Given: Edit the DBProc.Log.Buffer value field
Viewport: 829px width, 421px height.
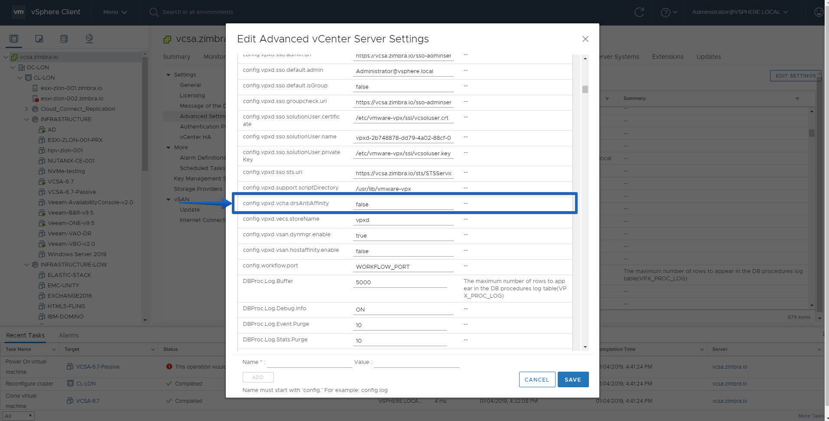Looking at the screenshot, I should pos(400,282).
